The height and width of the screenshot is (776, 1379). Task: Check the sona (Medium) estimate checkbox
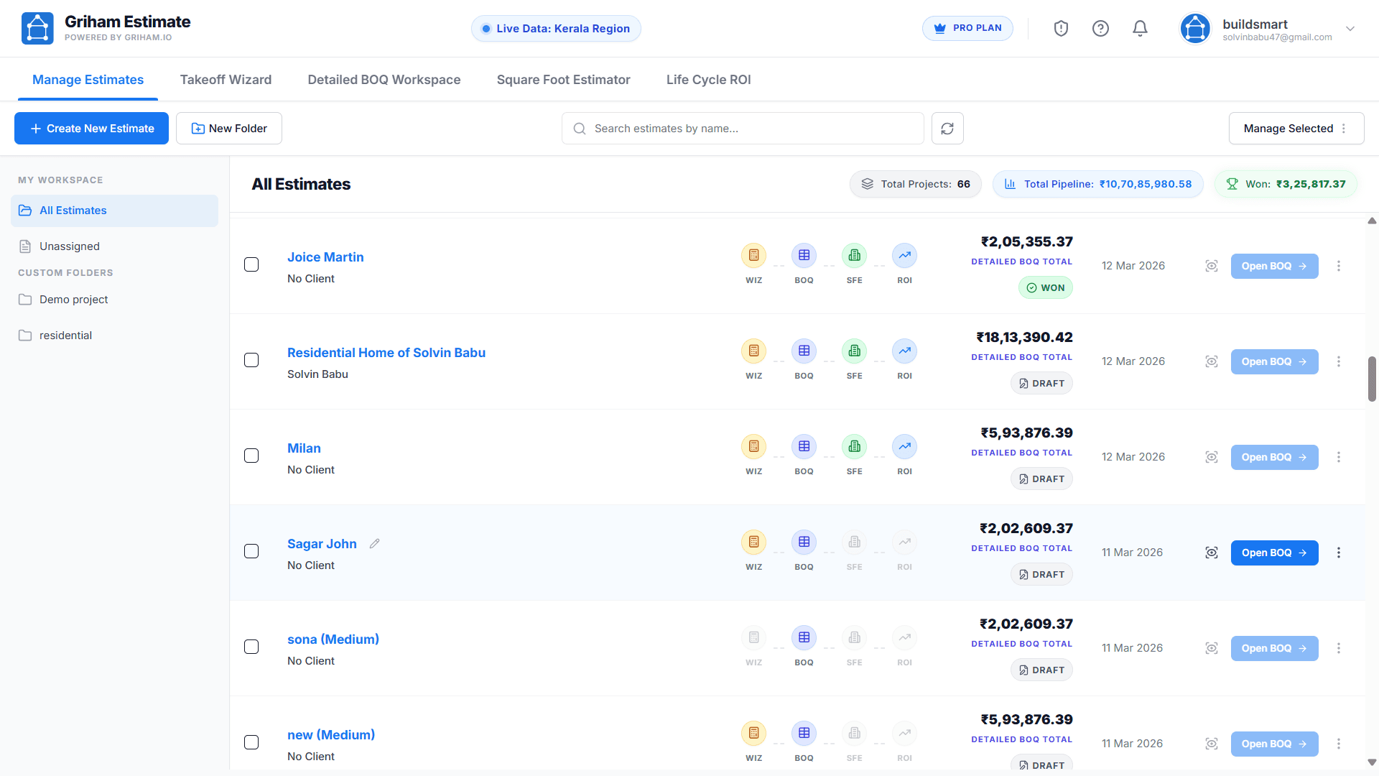point(251,647)
